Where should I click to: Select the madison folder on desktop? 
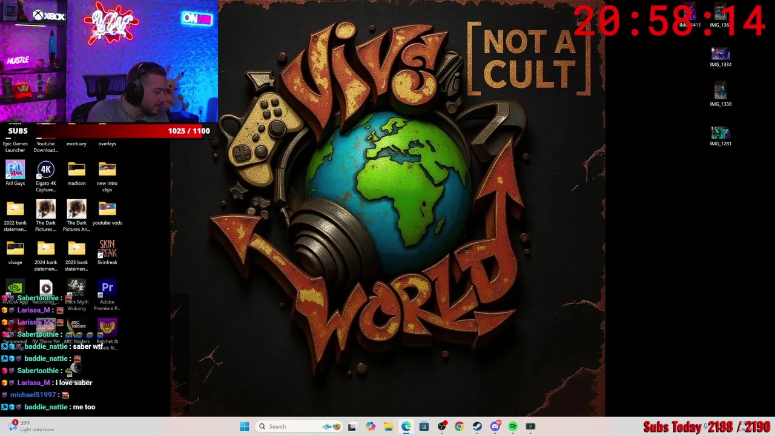[76, 173]
